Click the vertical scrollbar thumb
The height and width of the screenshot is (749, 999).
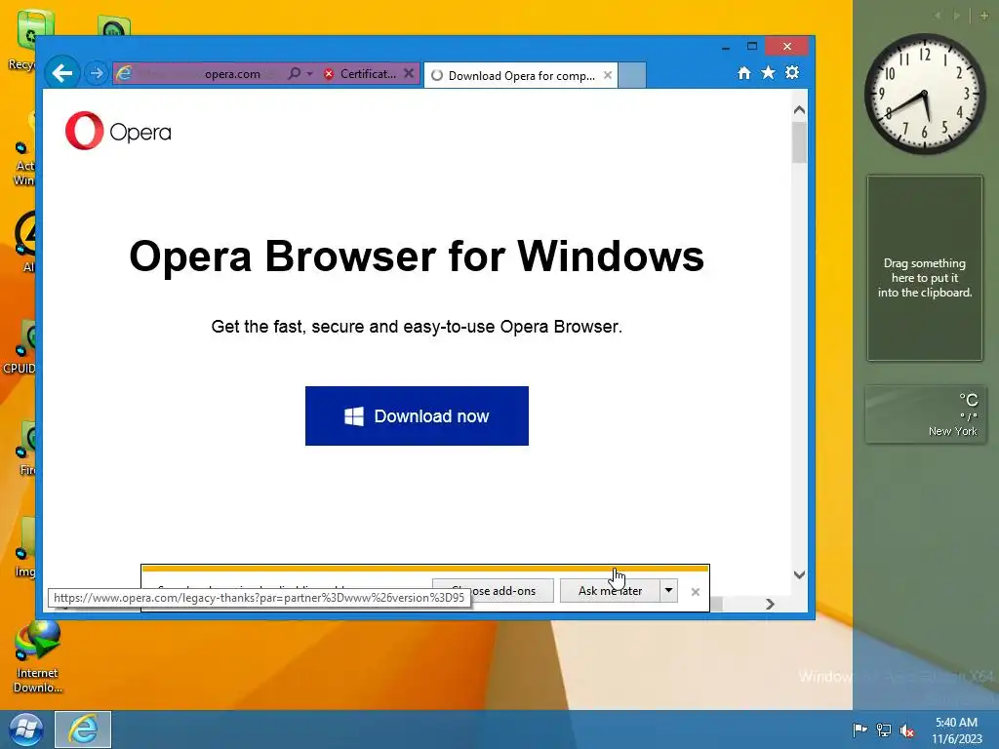pyautogui.click(x=800, y=142)
